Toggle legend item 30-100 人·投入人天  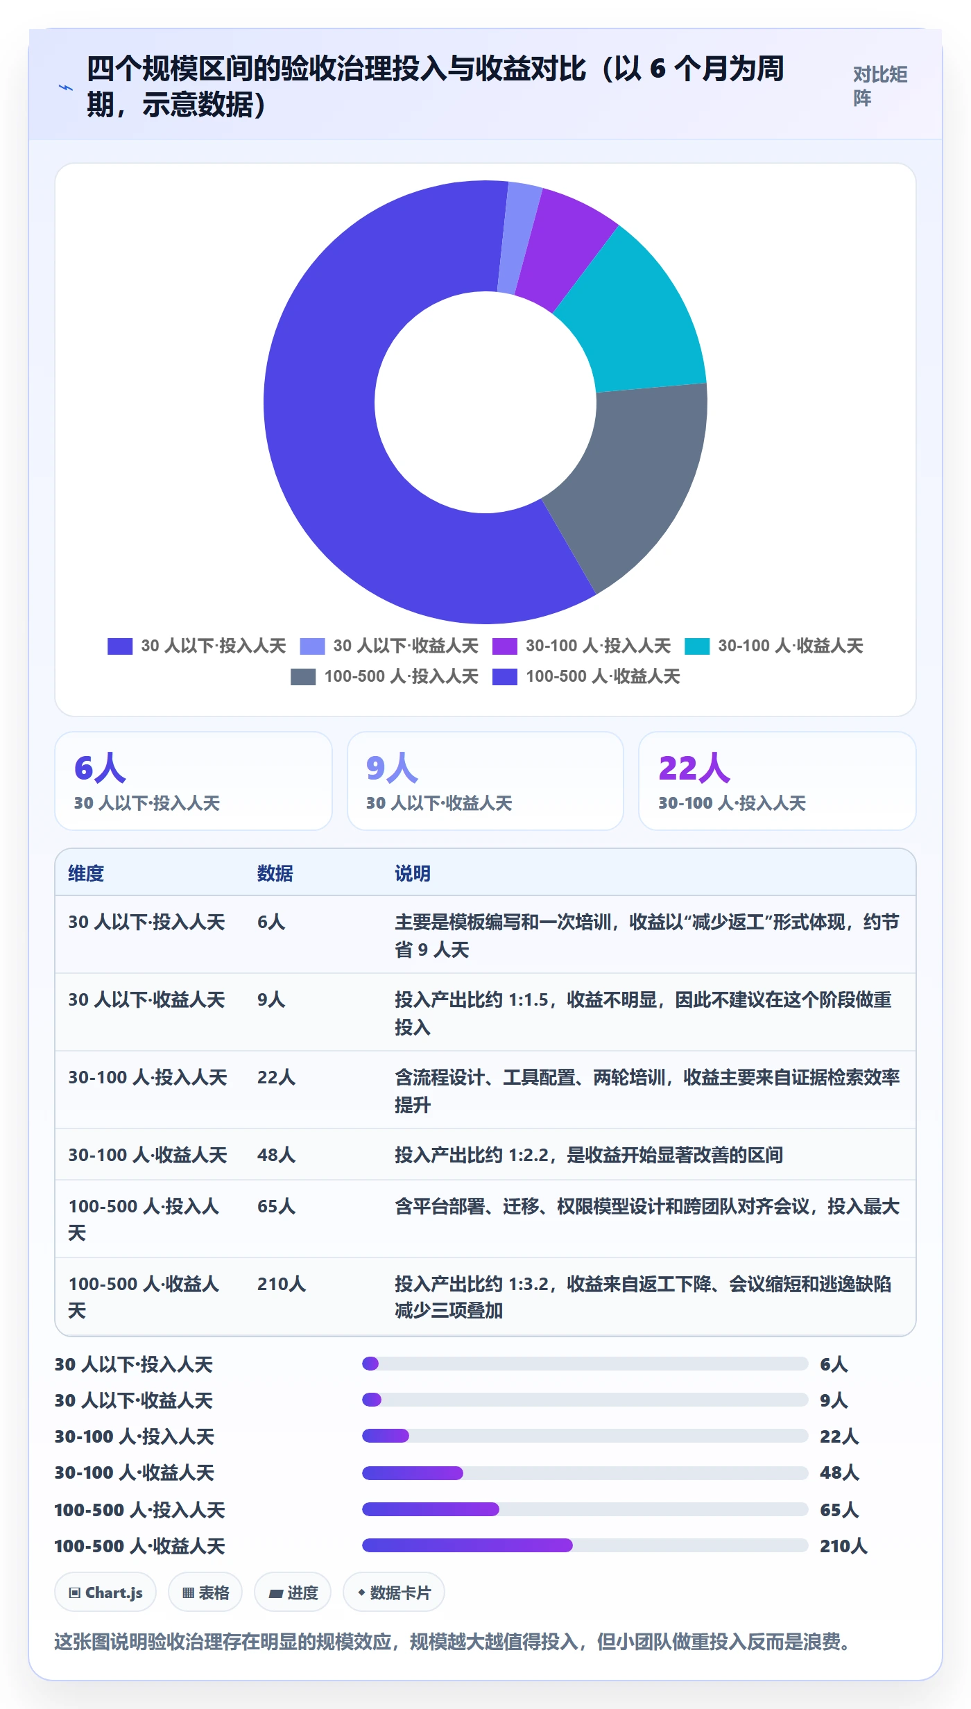point(581,646)
